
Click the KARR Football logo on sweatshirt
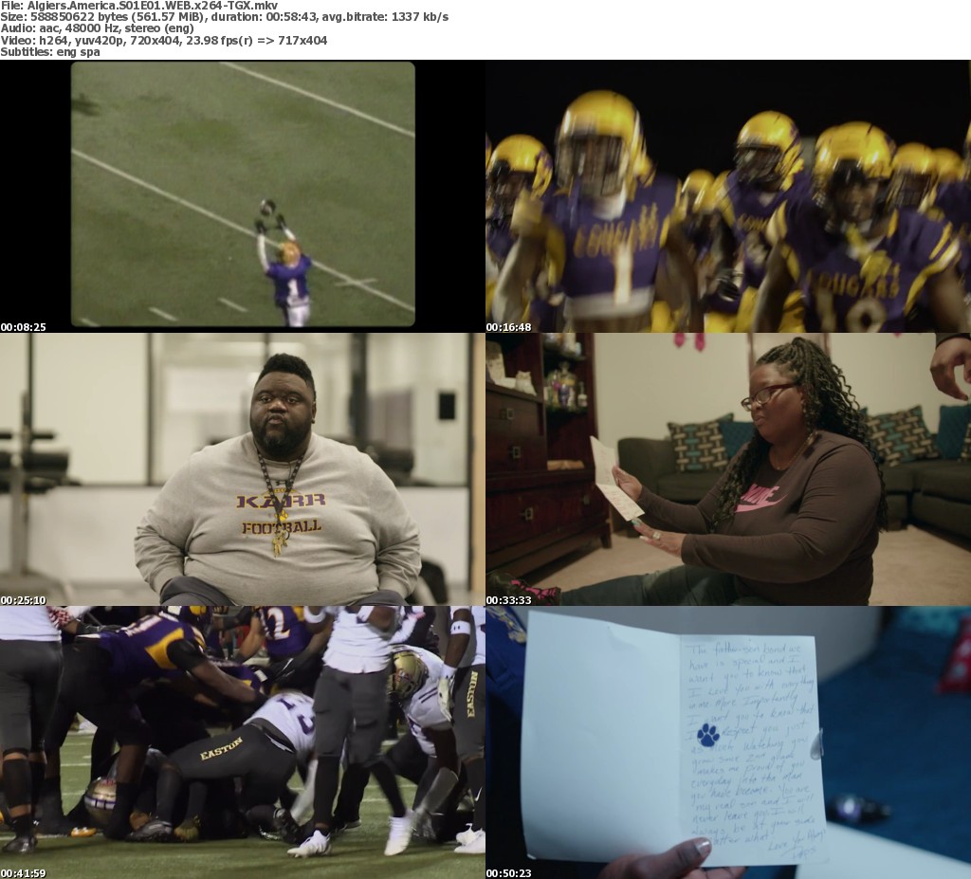[x=280, y=512]
